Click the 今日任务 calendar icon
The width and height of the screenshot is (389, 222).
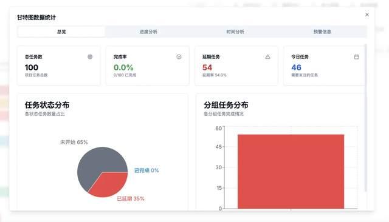click(x=357, y=56)
